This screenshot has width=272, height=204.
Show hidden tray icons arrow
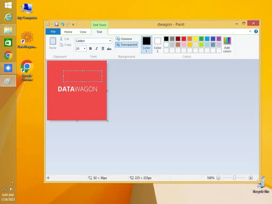coord(12,182)
